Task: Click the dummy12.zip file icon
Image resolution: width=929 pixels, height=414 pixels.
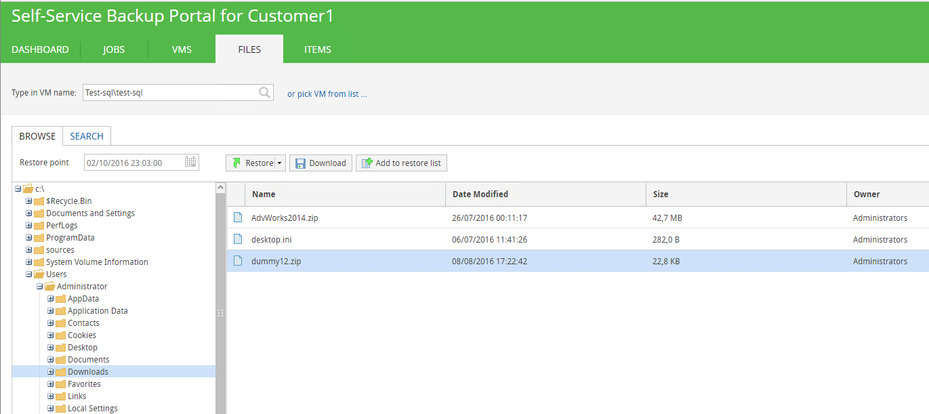Action: [x=238, y=261]
